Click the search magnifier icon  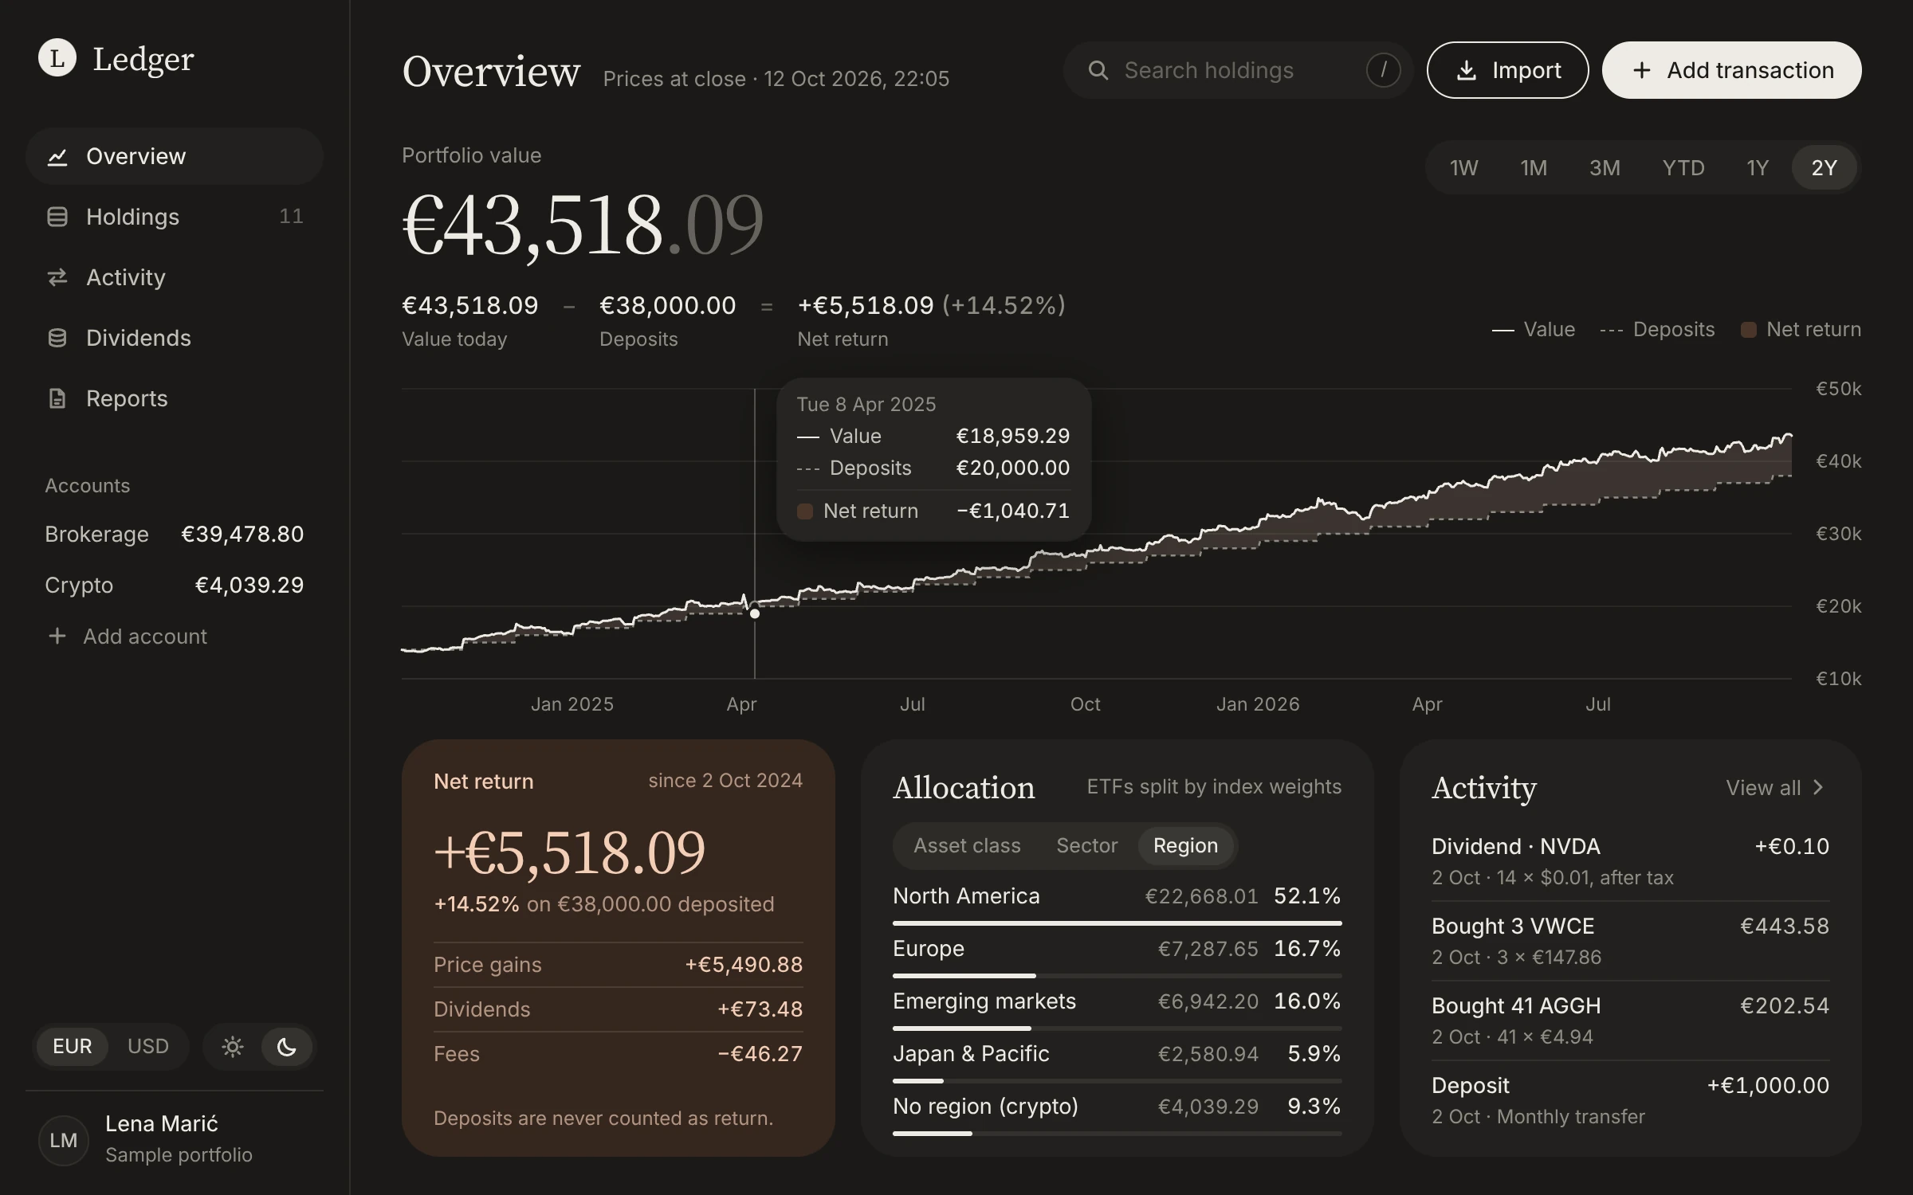click(x=1098, y=70)
